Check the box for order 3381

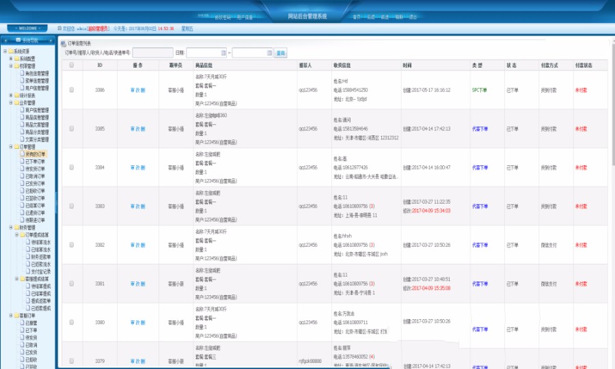point(71,283)
